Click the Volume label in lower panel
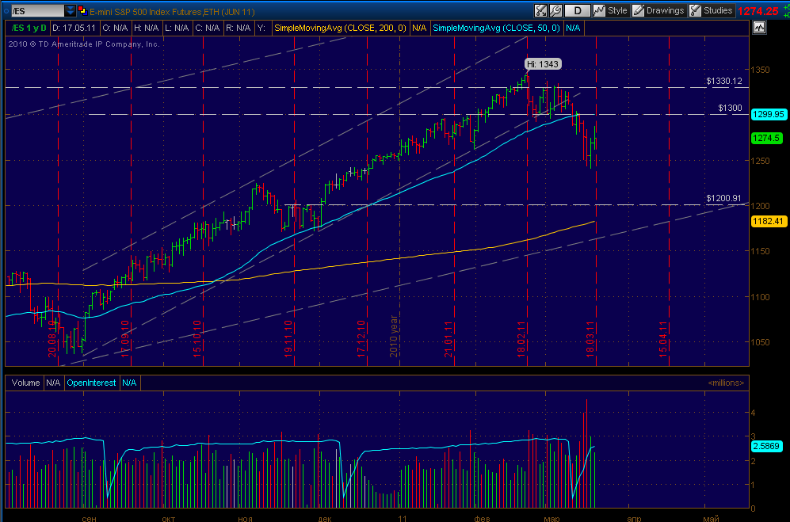Screen dimensions: 790x522 (25, 383)
